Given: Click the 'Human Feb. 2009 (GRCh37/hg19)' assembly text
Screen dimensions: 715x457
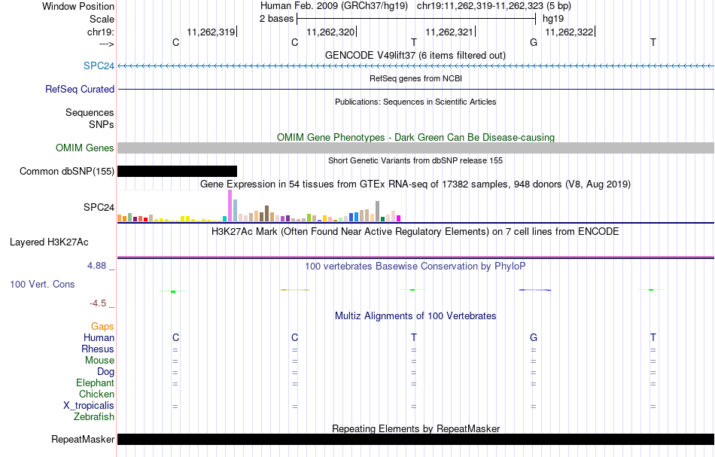Looking at the screenshot, I should 334,6.
